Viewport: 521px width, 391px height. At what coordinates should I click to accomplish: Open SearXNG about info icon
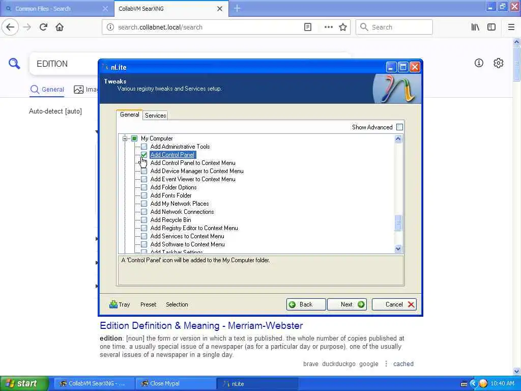[479, 63]
